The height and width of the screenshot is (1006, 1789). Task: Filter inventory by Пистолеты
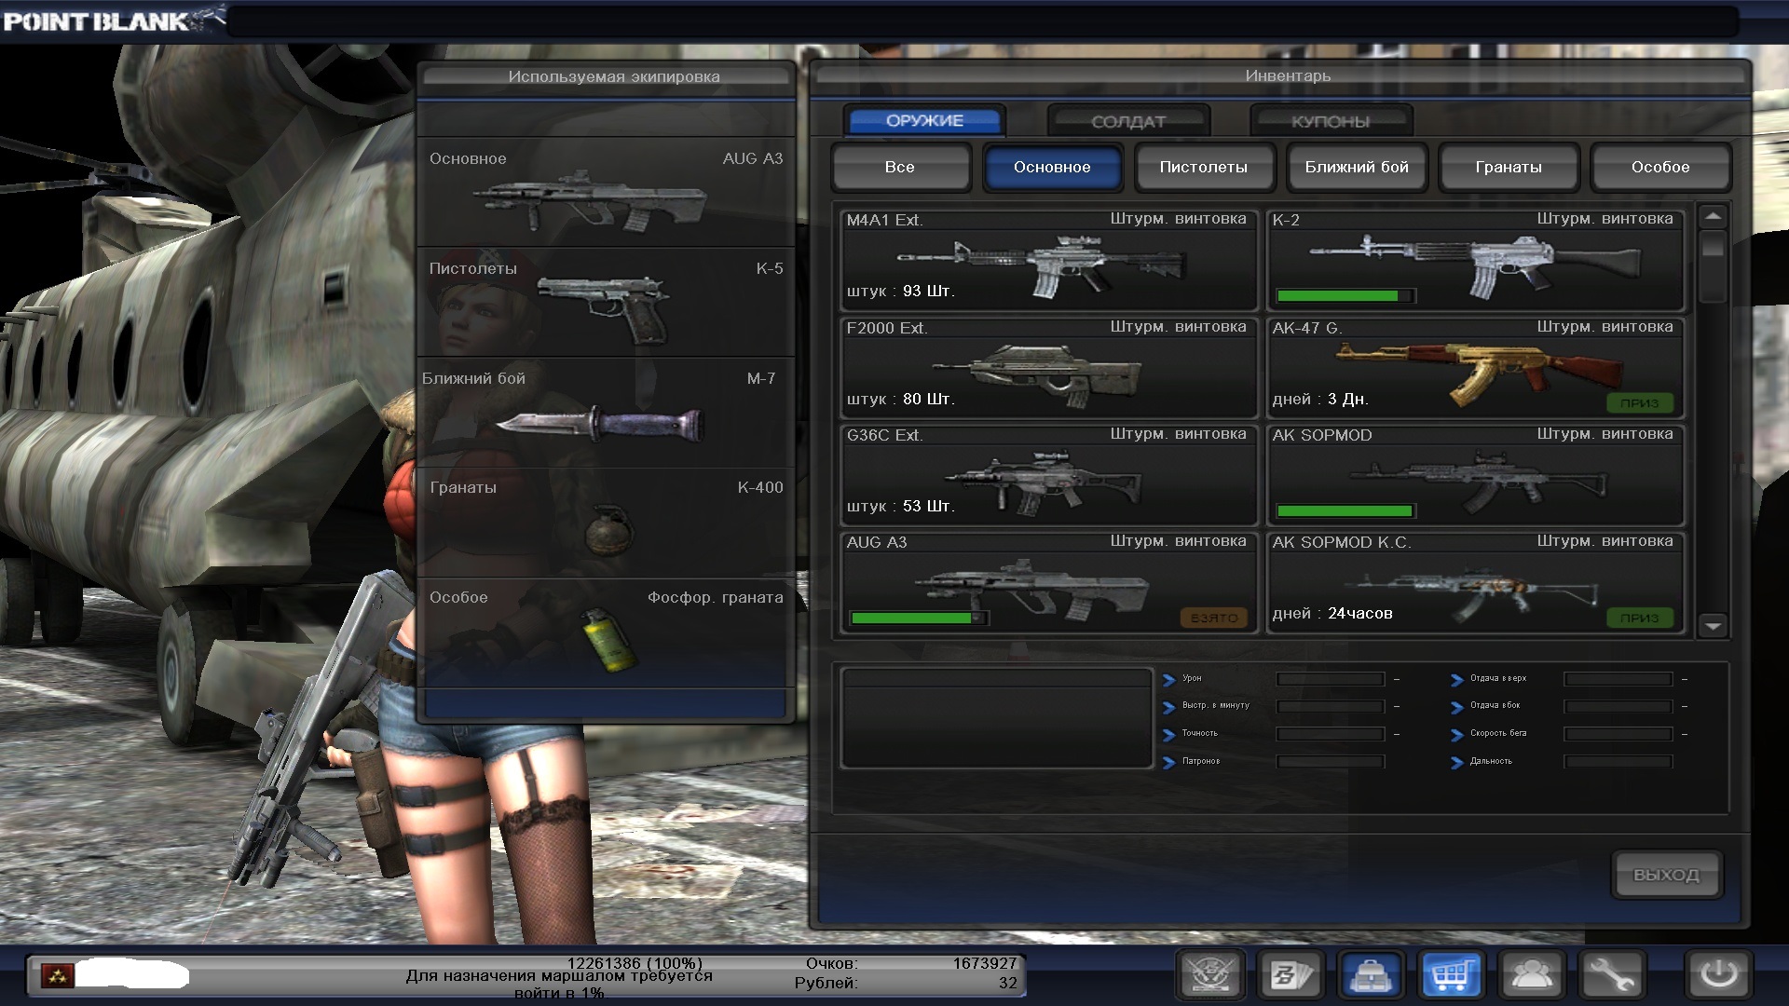[x=1204, y=167]
